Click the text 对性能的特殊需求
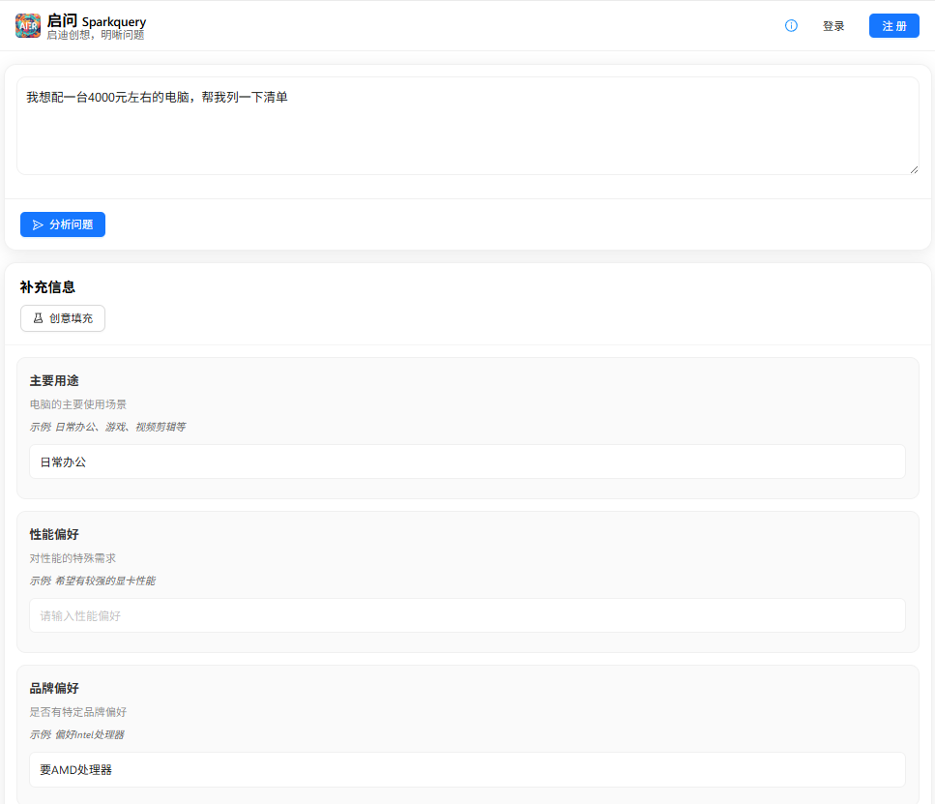Image resolution: width=935 pixels, height=804 pixels. (73, 558)
